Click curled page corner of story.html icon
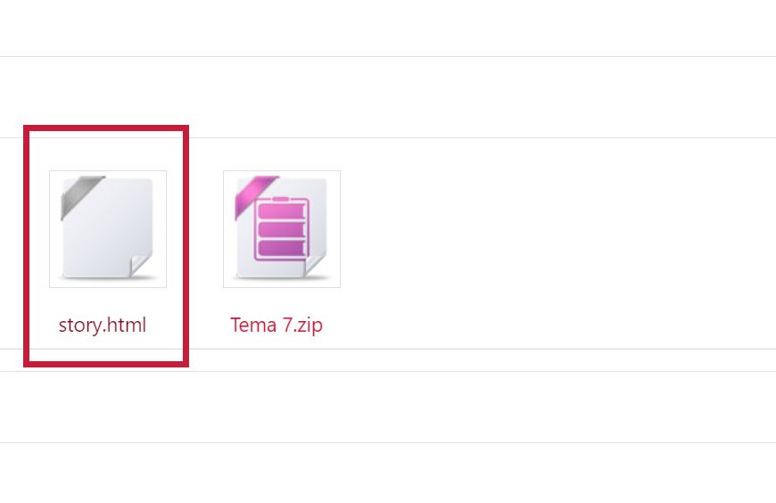Viewport: 776px width, 503px height. 141,266
